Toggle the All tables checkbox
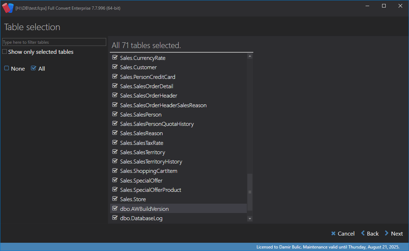This screenshot has width=409, height=251. [x=34, y=68]
